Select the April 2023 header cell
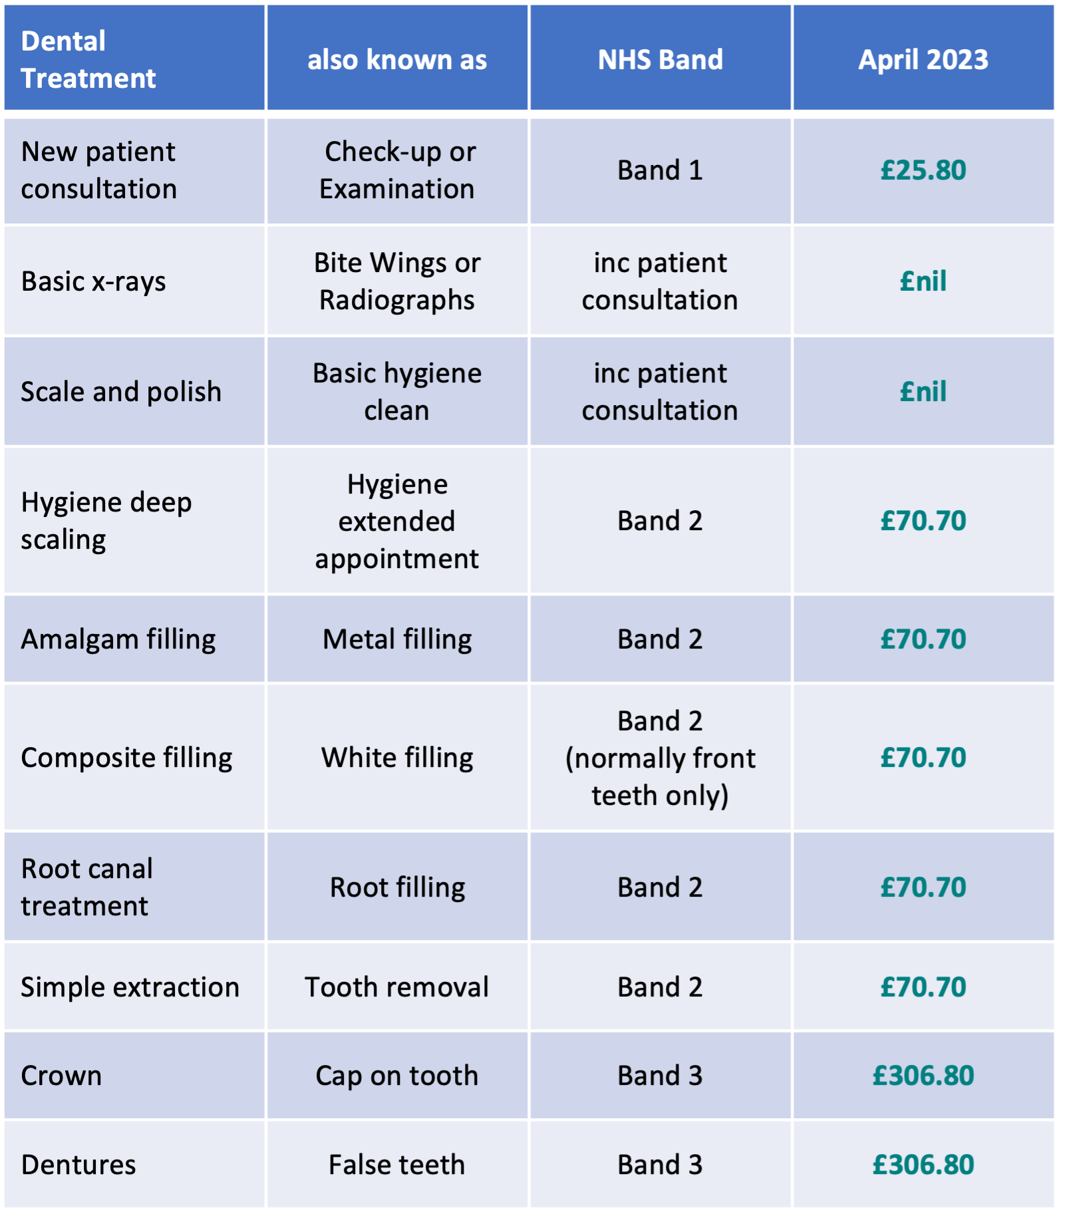The width and height of the screenshot is (1067, 1216). pyautogui.click(x=923, y=58)
